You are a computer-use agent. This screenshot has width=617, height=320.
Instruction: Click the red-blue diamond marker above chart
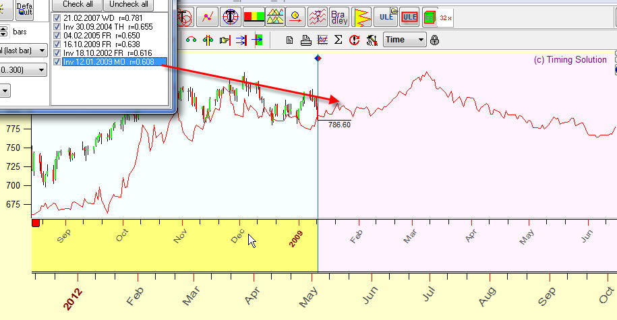pyautogui.click(x=318, y=58)
